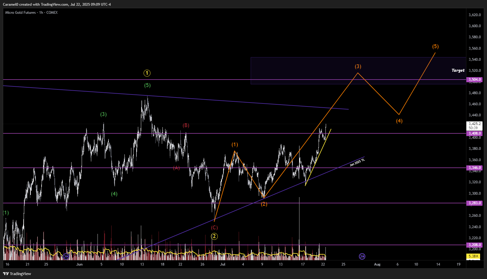Click the 3,560.0 price axis value
The image size is (487, 279).
click(475, 48)
